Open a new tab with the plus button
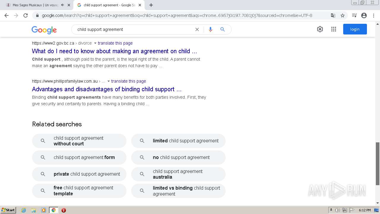The height and width of the screenshot is (214, 380). 151,5
